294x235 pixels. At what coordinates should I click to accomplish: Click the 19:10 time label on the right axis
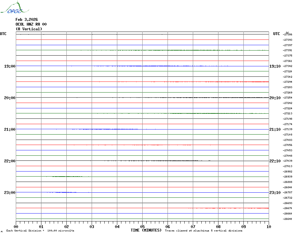click(x=274, y=66)
